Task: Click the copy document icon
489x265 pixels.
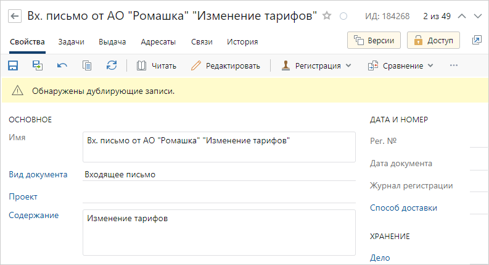Action: (x=87, y=65)
